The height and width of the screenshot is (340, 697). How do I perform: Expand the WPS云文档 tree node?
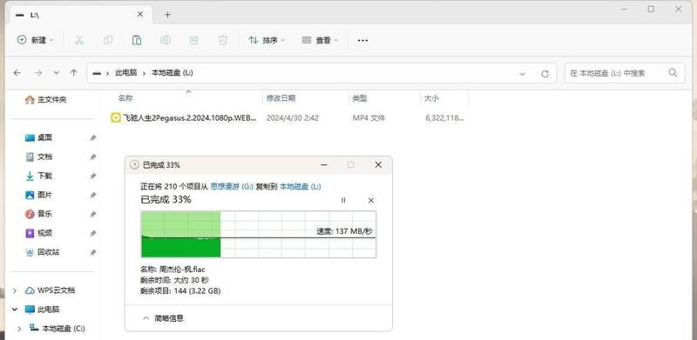click(x=15, y=290)
